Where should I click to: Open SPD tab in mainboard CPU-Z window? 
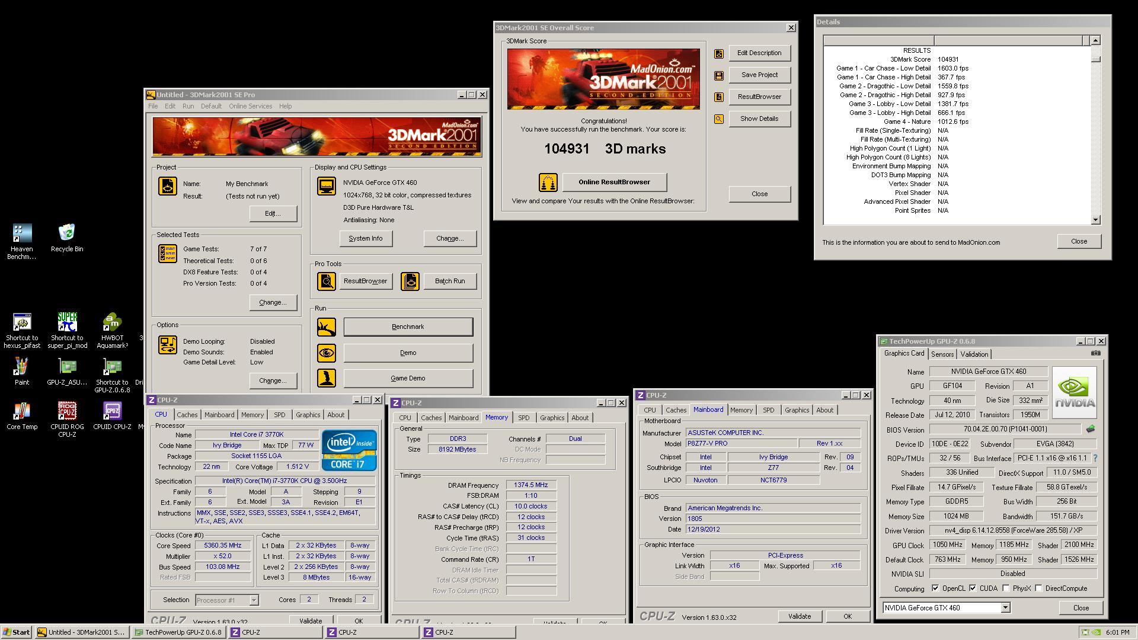pos(768,410)
